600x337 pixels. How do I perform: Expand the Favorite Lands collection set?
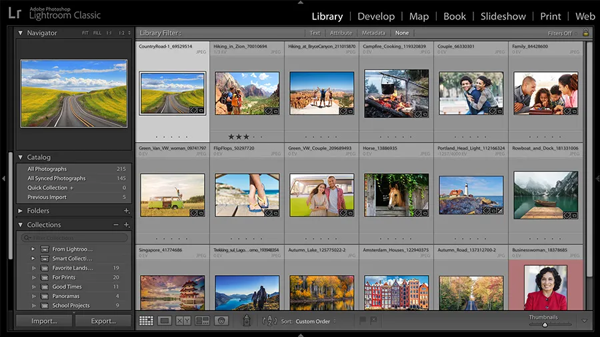(x=33, y=268)
